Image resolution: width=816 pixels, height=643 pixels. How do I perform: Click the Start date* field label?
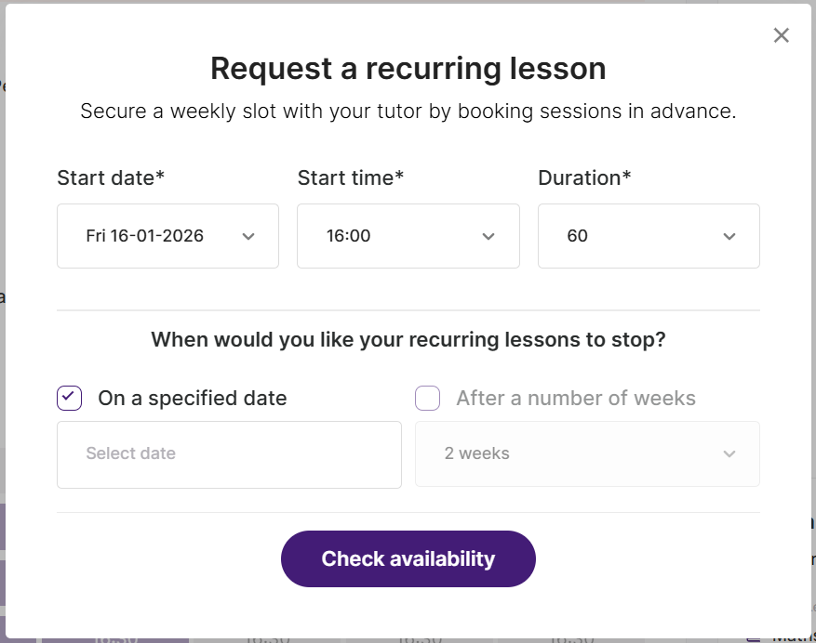coord(111,177)
